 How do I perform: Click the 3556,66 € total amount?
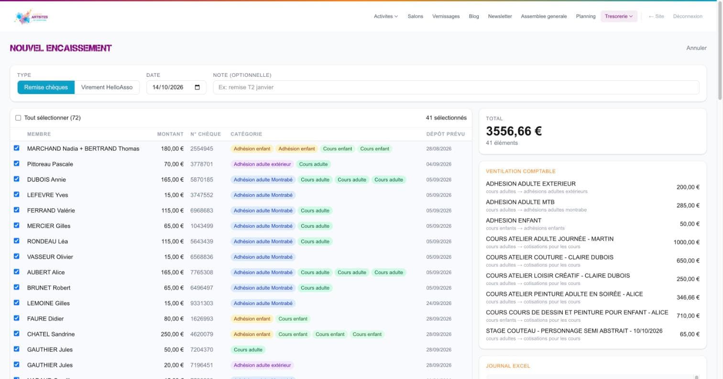point(514,131)
